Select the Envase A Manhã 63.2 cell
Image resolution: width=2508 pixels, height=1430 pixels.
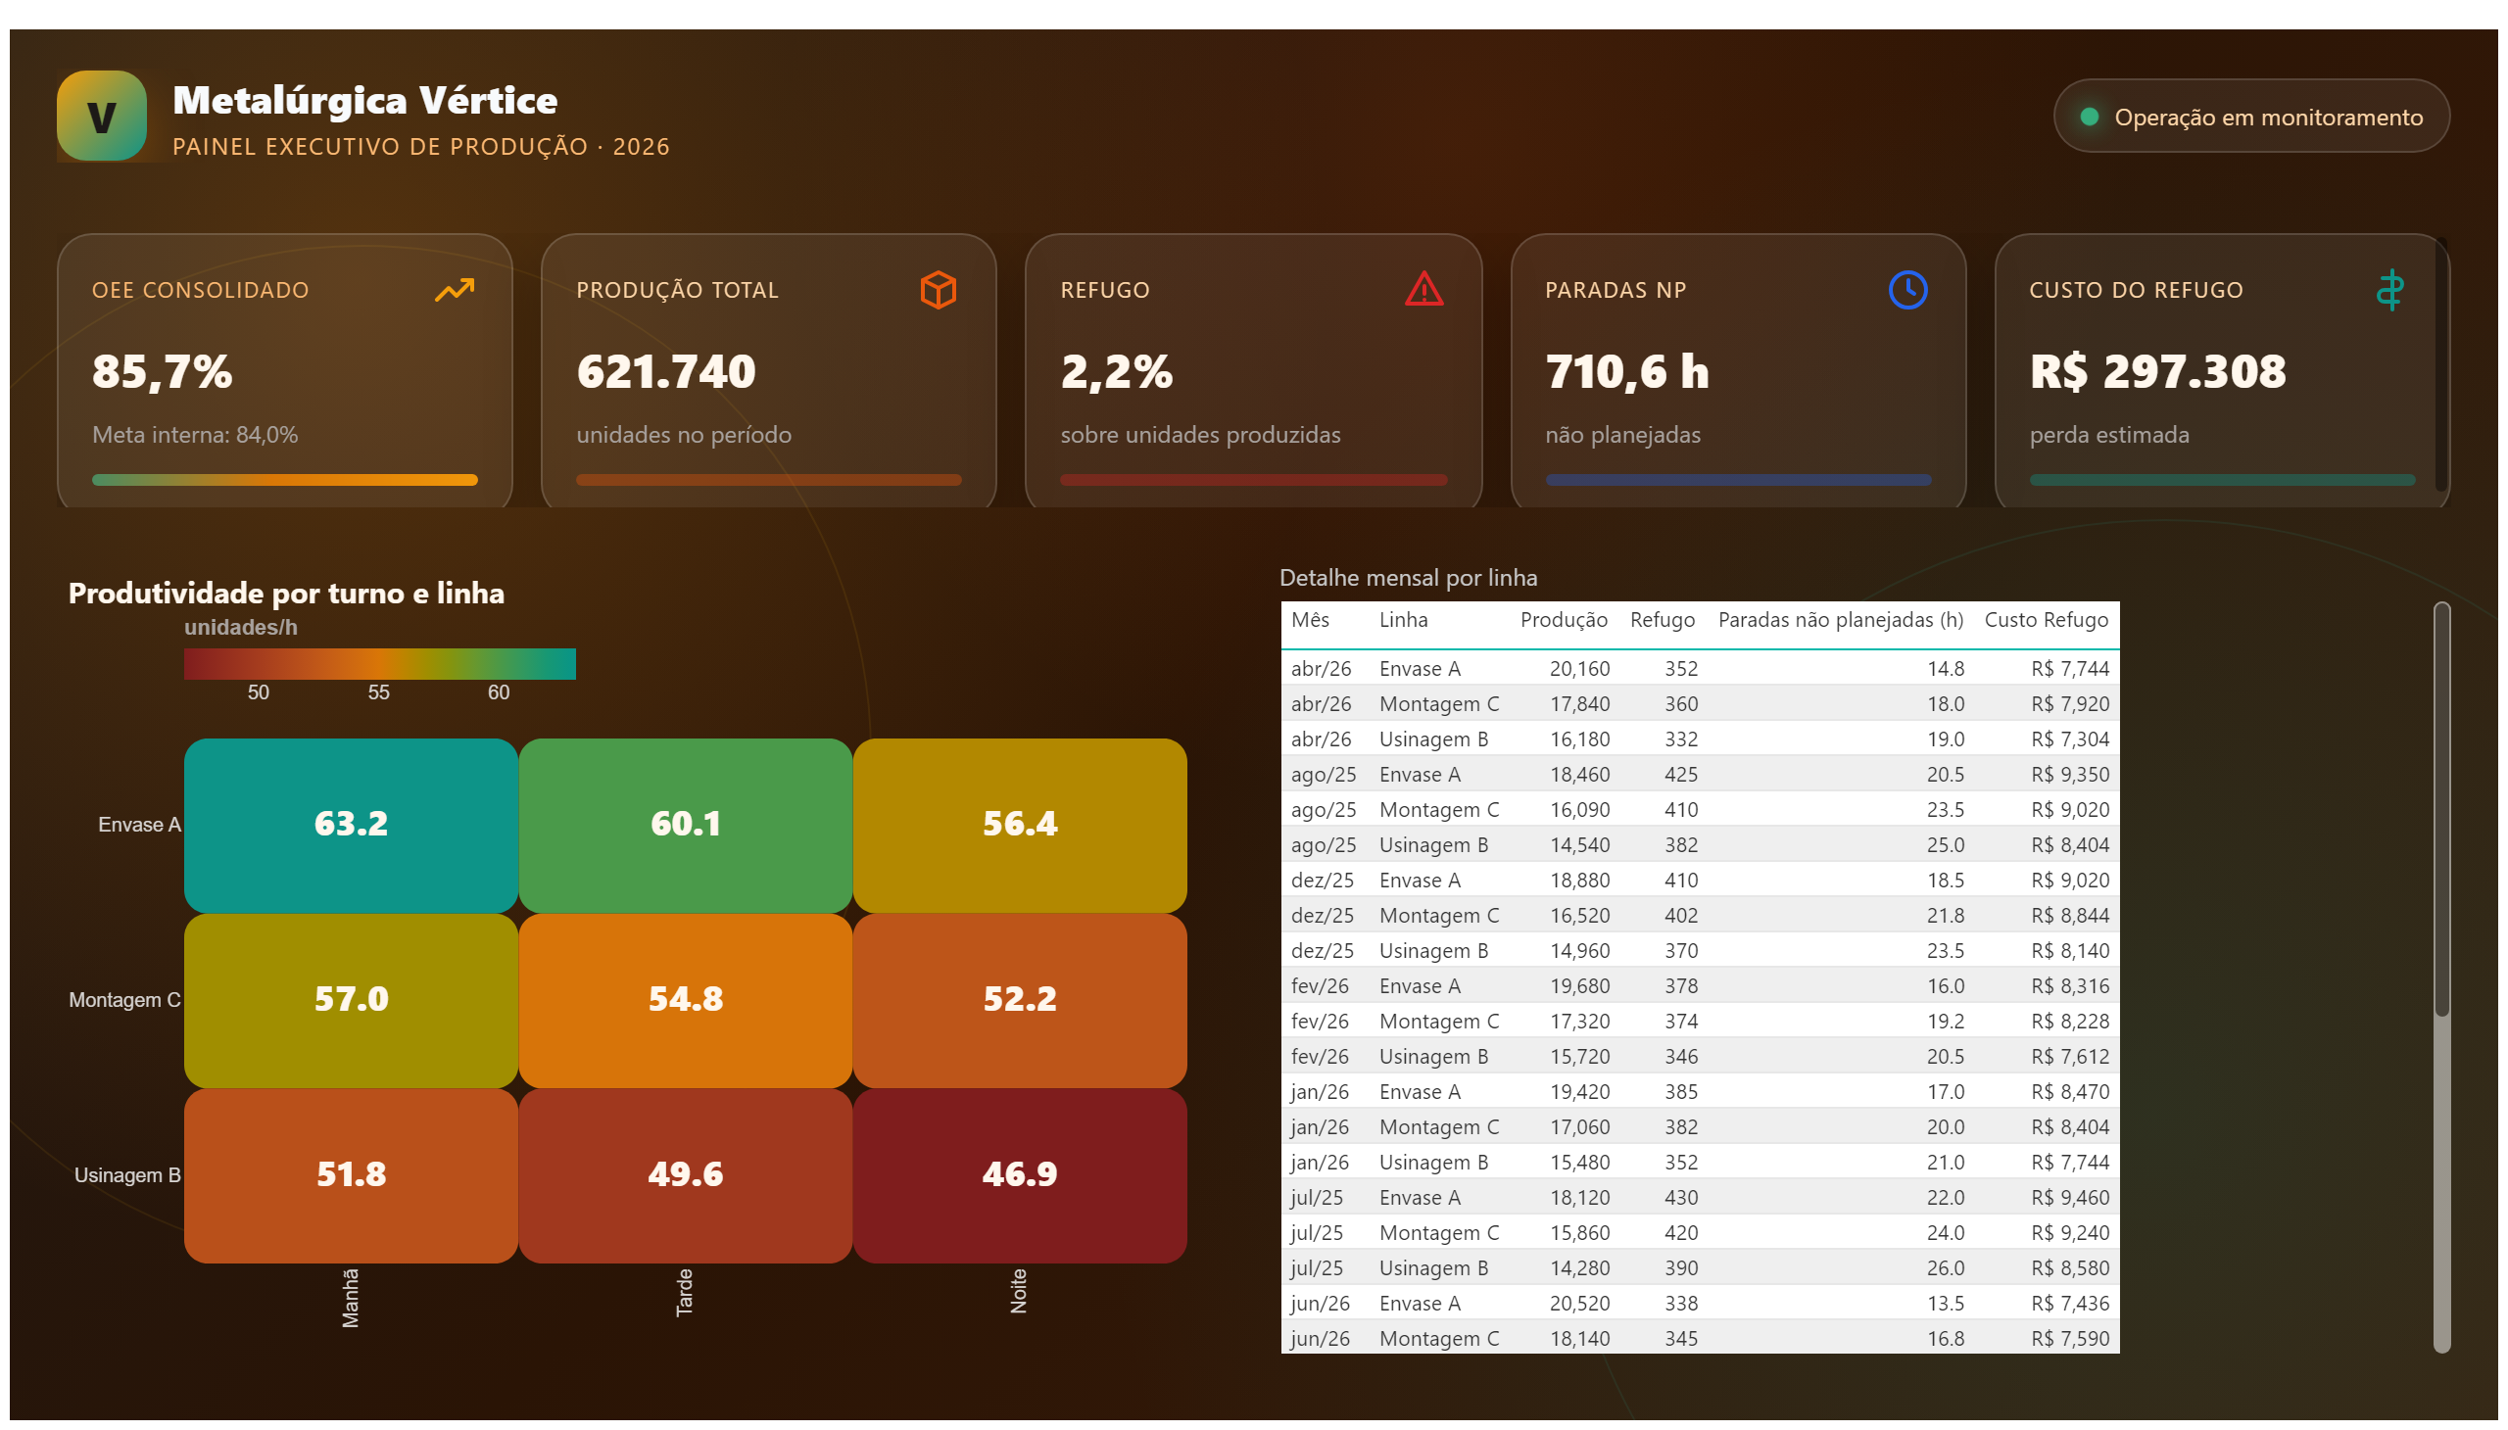point(351,825)
